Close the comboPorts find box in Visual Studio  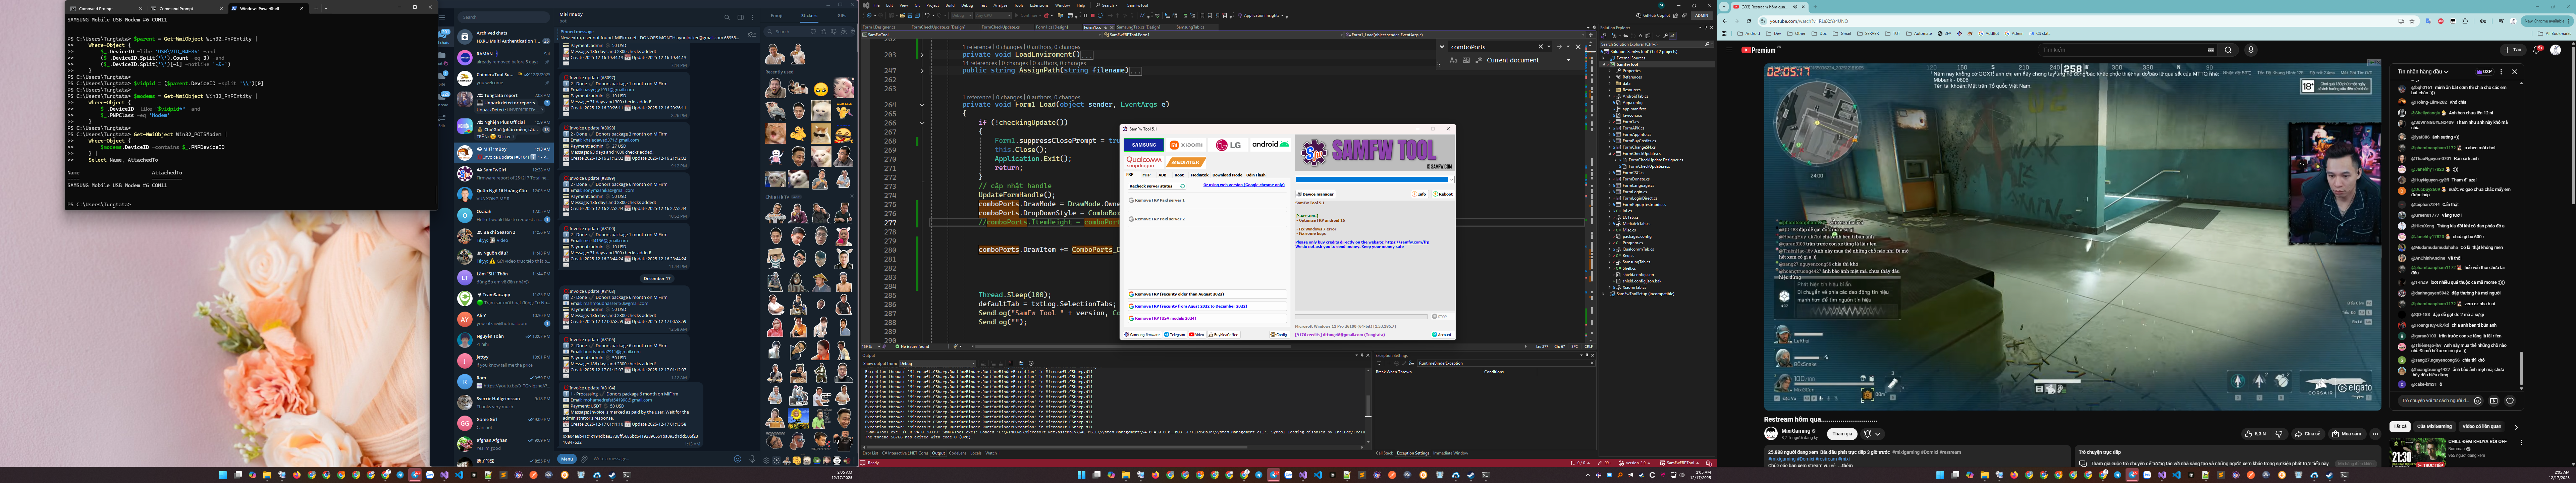pos(1578,47)
